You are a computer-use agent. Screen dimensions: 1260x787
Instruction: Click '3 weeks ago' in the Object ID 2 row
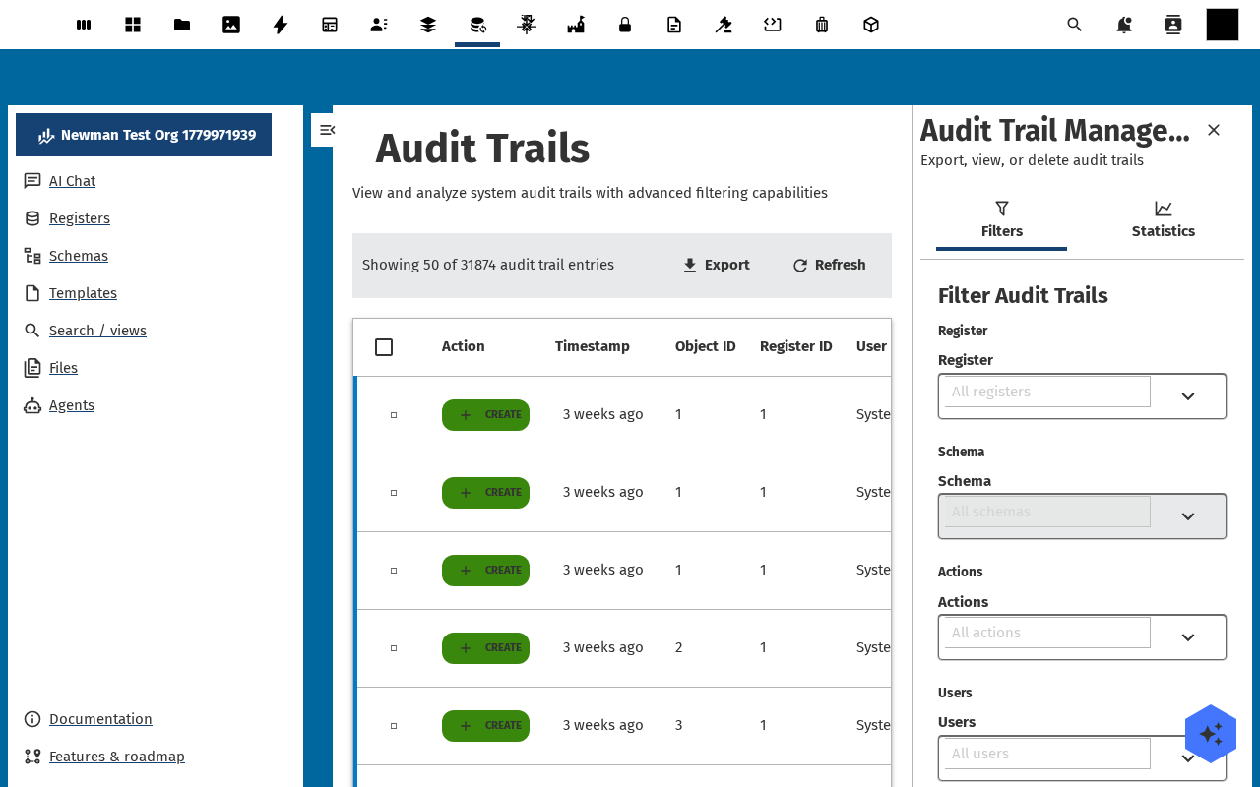(x=602, y=647)
